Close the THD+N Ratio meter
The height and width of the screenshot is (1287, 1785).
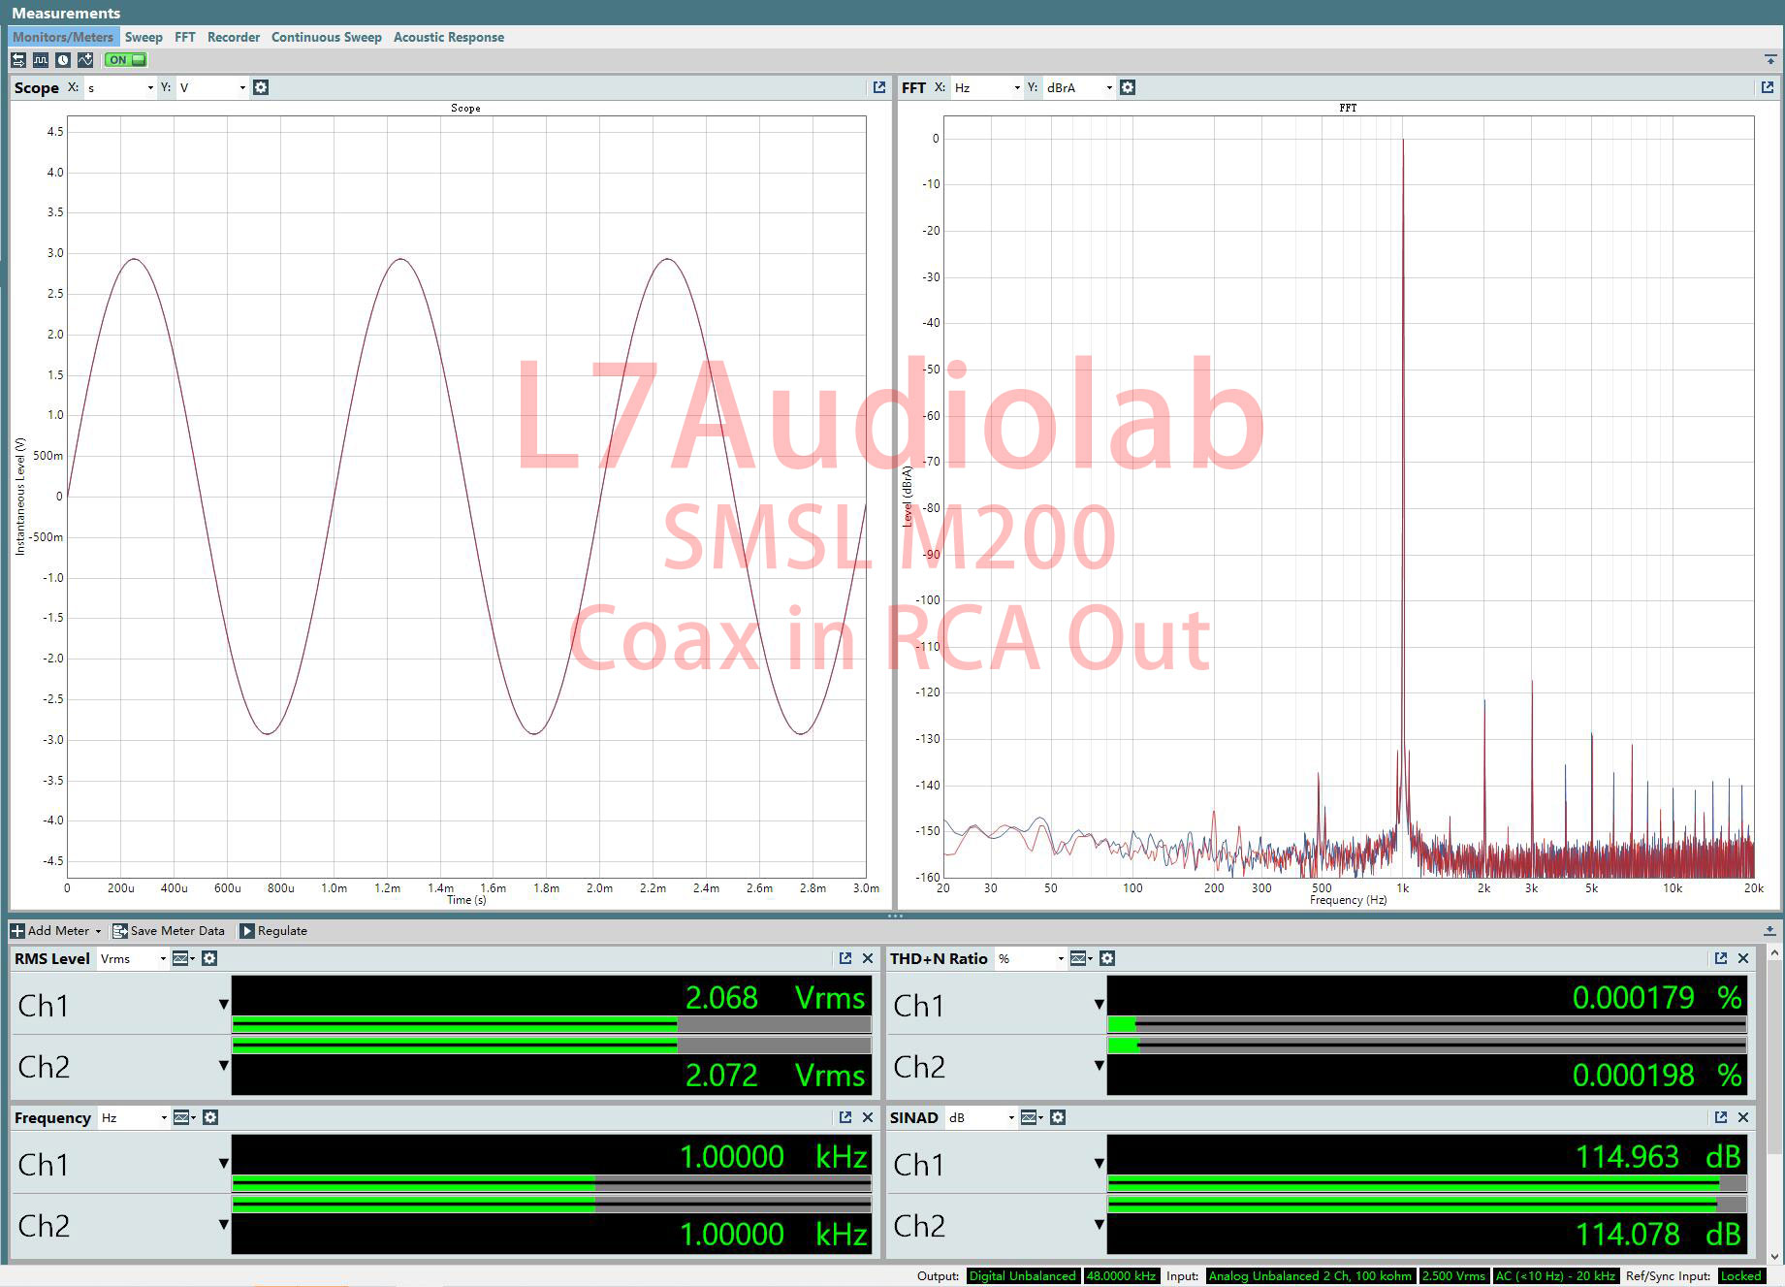[1743, 958]
